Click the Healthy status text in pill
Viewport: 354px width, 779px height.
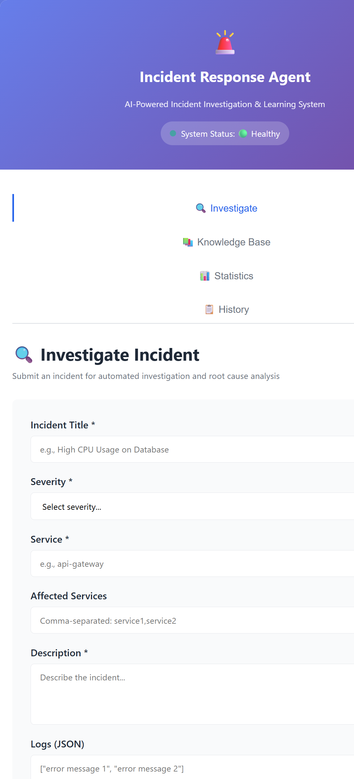[265, 134]
